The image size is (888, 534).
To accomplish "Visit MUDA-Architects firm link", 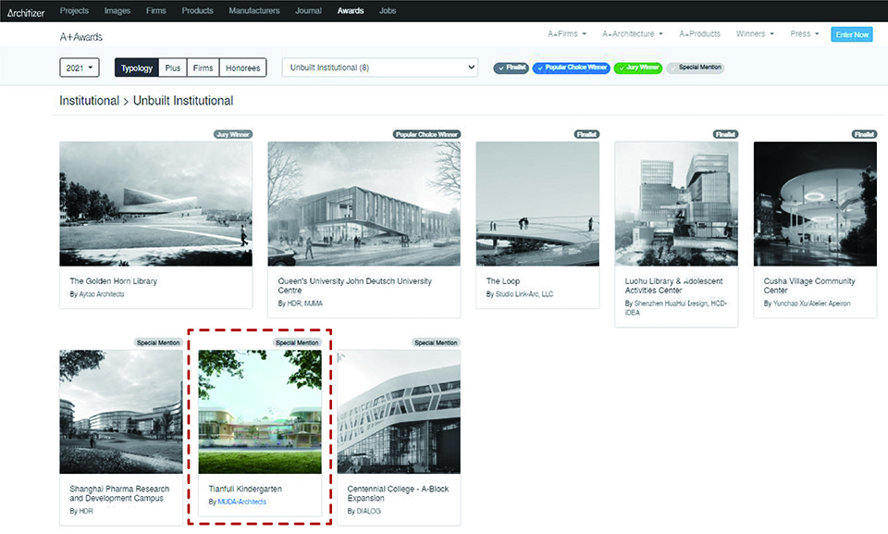I will point(241,502).
